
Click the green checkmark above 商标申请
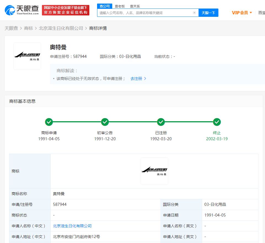point(49,122)
